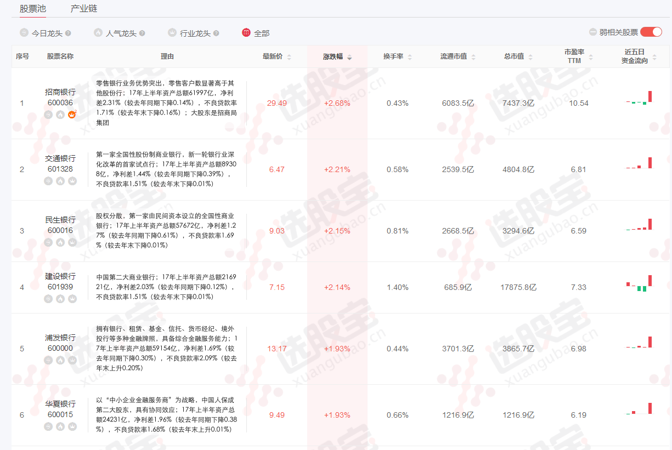Switch to the 股票池 tab

click(x=33, y=9)
